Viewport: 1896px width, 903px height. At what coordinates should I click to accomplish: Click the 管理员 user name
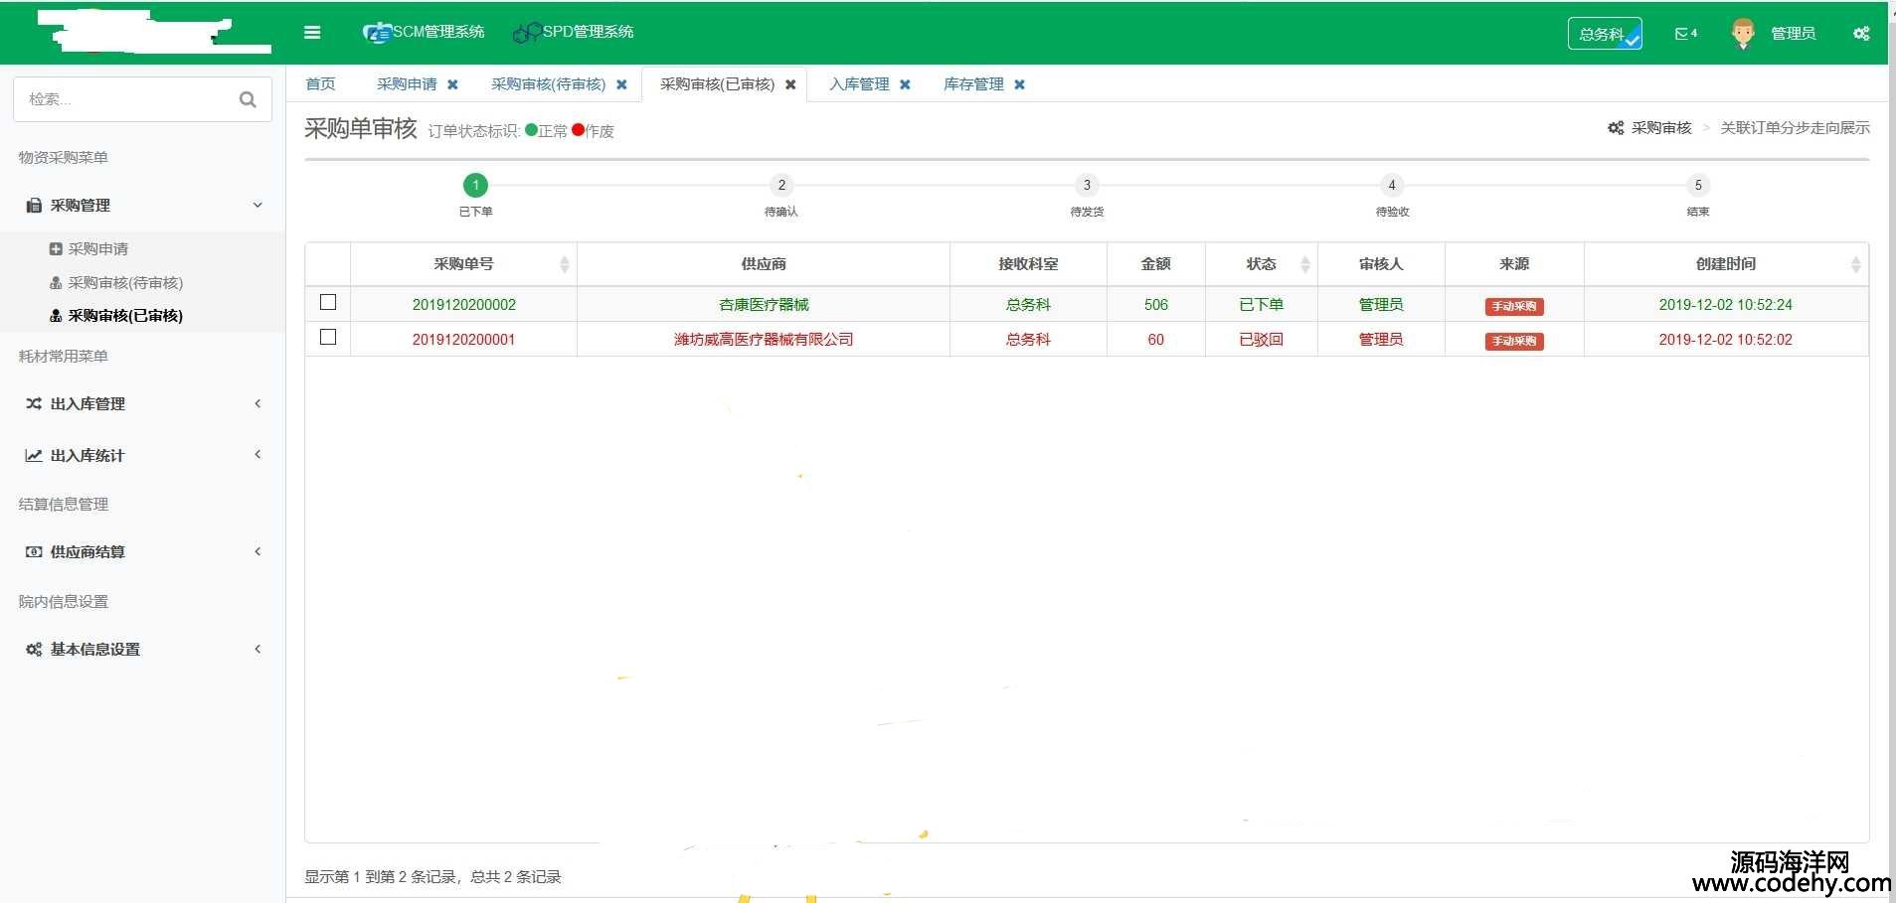click(x=1793, y=34)
